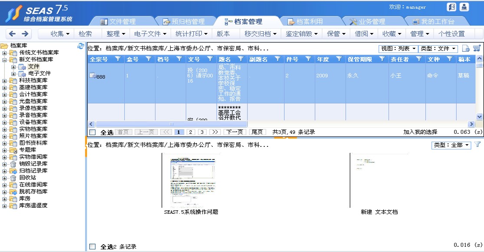Open the 鉴定销毁 menu
Viewport: 484px width, 252px height.
[302, 33]
